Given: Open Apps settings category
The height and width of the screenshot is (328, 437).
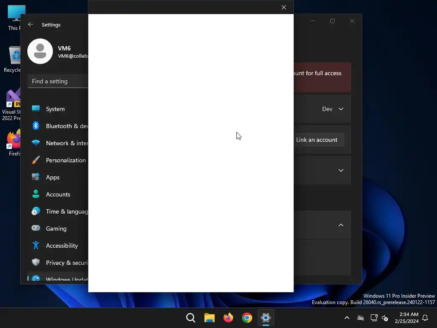Looking at the screenshot, I should (x=58, y=177).
